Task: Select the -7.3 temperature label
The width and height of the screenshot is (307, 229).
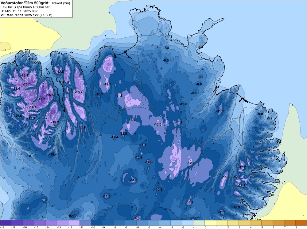Action: tap(166, 48)
